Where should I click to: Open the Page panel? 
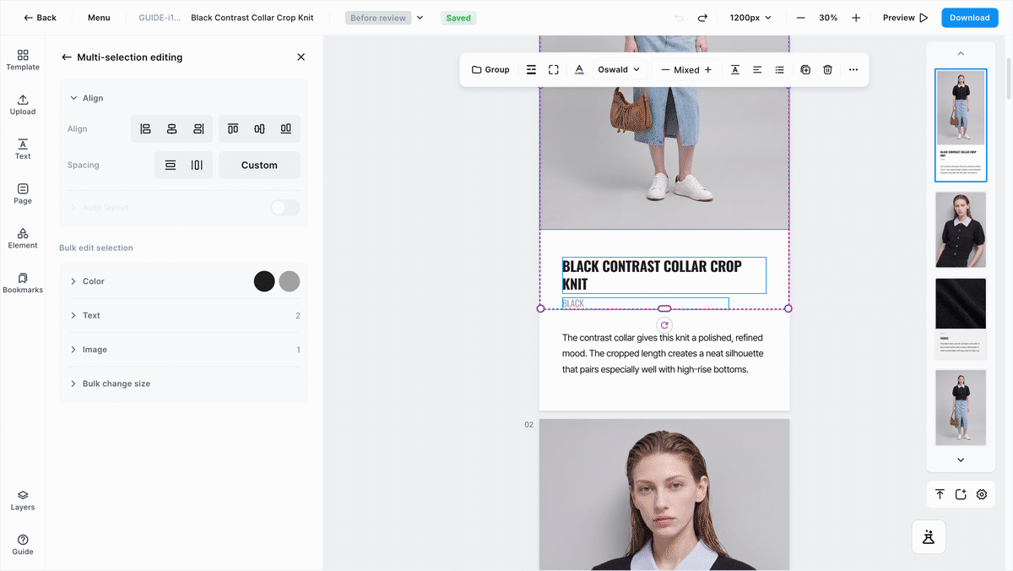pyautogui.click(x=23, y=194)
